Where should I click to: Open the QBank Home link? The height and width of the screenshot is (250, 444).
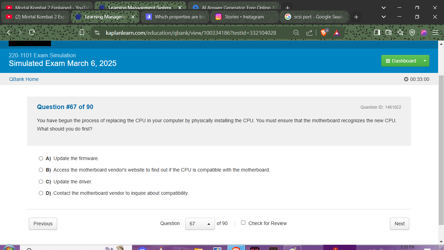(x=24, y=79)
